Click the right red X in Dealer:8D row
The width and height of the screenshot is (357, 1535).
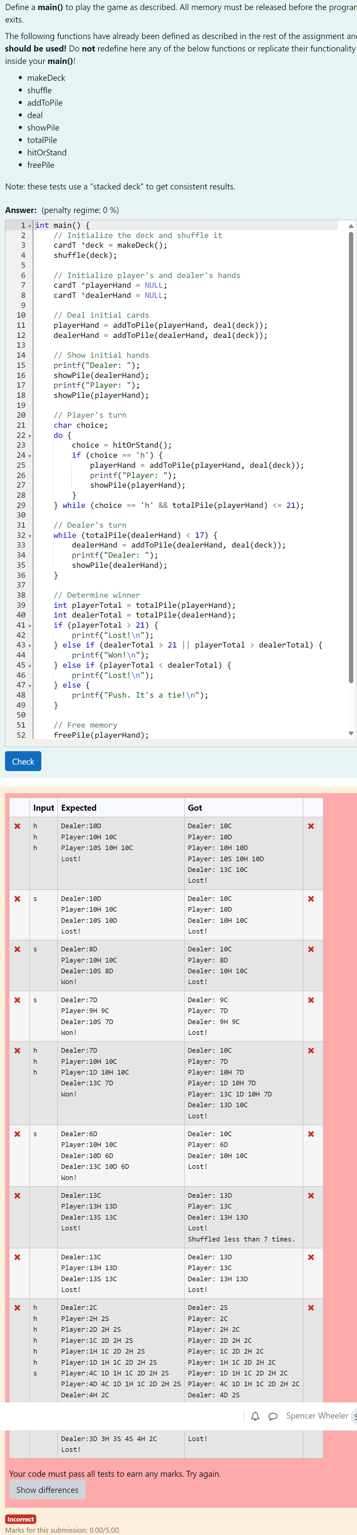[x=311, y=949]
